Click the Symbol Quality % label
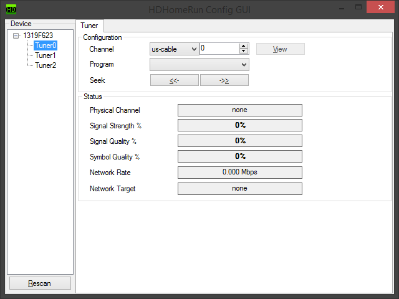This screenshot has height=299, width=399. tap(115, 157)
